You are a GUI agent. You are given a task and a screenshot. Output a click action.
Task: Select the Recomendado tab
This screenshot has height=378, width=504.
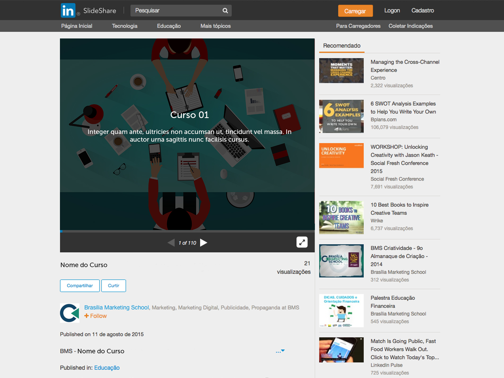click(x=341, y=46)
